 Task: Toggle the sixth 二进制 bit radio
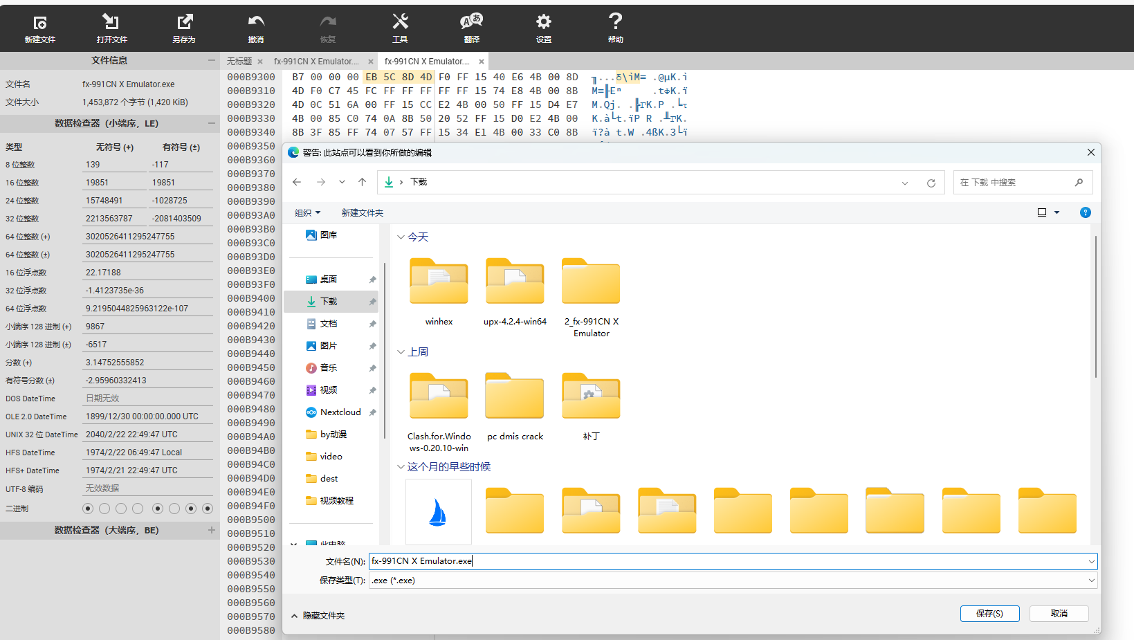point(174,509)
